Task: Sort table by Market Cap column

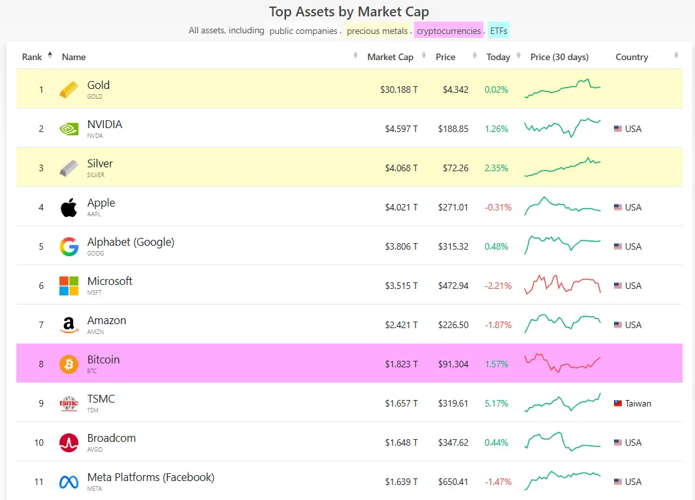Action: (x=390, y=57)
